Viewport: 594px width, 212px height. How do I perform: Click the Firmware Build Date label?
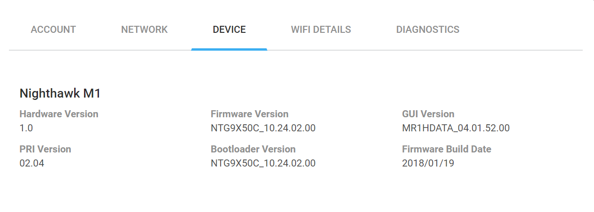tap(446, 149)
